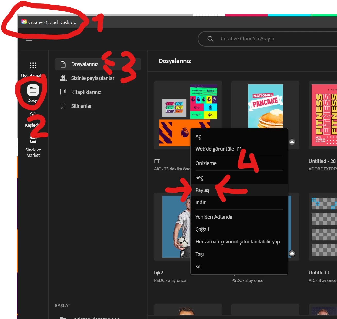Screen dimensions: 337x319
Task: Click the Kitaplıklarınız library icon
Action: [x=63, y=92]
